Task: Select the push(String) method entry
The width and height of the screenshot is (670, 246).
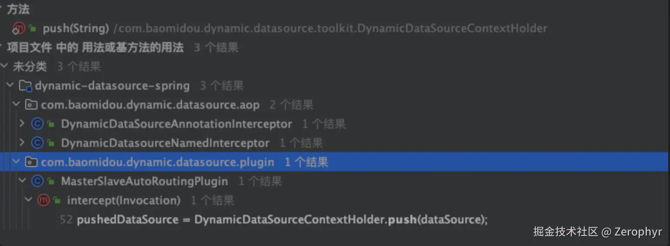Action: click(x=75, y=29)
